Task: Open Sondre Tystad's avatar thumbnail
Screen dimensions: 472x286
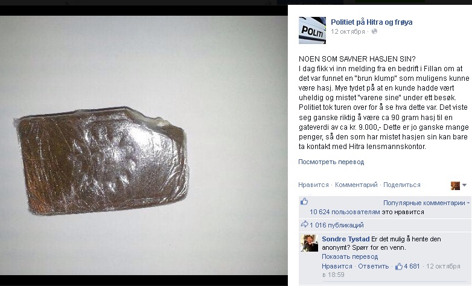Action: [x=309, y=243]
